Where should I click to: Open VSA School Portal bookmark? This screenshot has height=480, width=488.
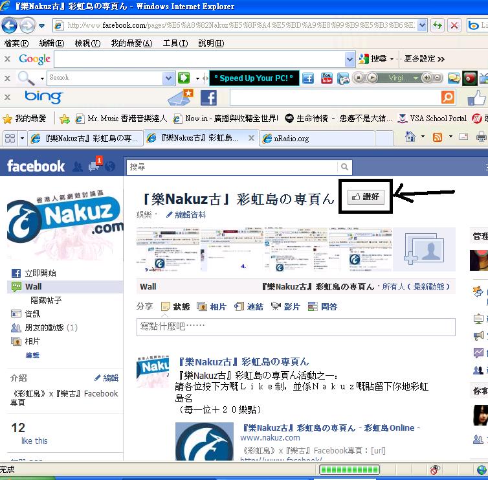click(x=433, y=119)
